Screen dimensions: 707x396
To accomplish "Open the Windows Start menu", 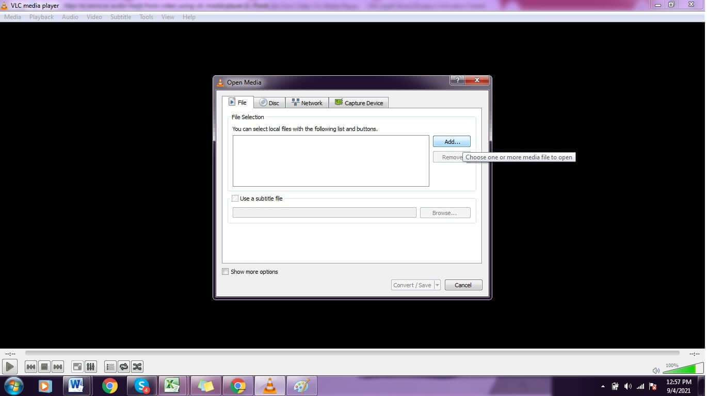I will tap(13, 386).
